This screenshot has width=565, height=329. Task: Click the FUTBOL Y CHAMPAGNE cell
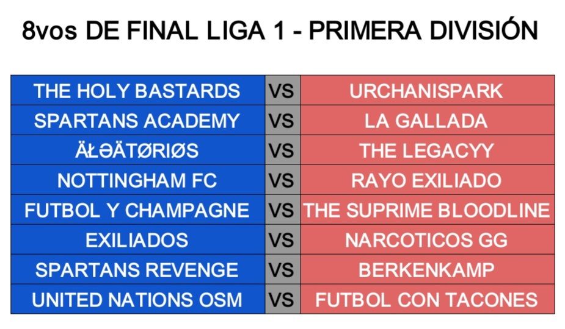[137, 210]
